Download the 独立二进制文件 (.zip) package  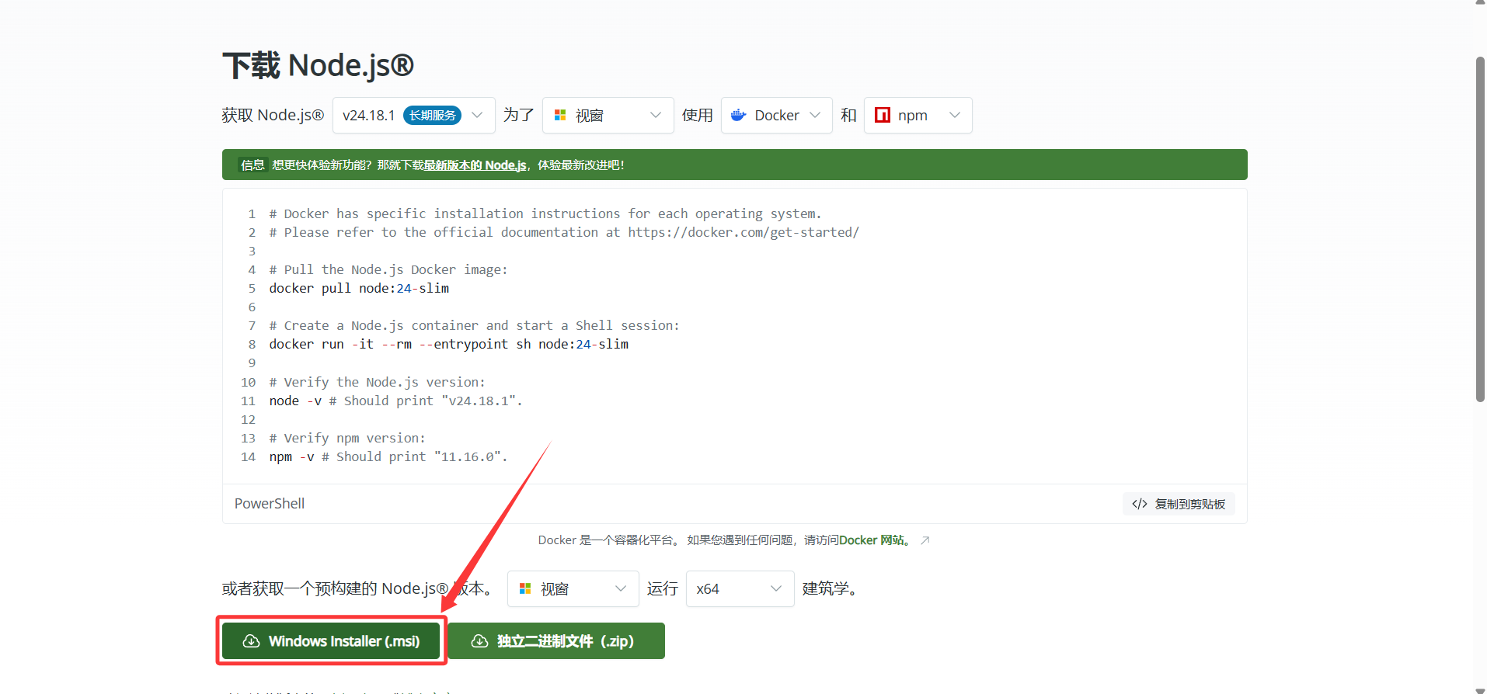(556, 640)
